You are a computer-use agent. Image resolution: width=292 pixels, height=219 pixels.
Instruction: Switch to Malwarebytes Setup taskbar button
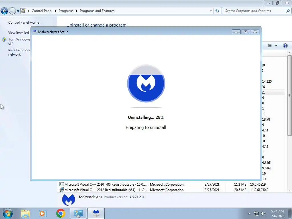point(96,213)
